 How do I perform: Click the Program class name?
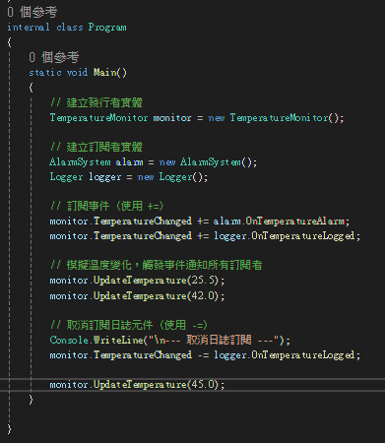pos(107,28)
